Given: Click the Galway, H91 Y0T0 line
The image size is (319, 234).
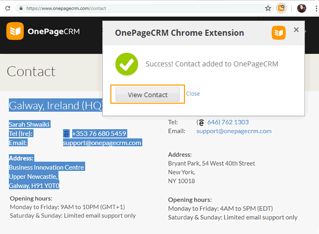Looking at the screenshot, I should click(34, 186).
